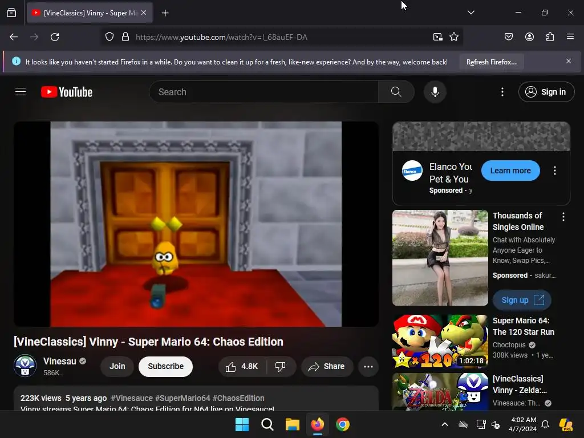The height and width of the screenshot is (438, 584).
Task: Subscribe to the Vinesauce channel
Action: [165, 367]
